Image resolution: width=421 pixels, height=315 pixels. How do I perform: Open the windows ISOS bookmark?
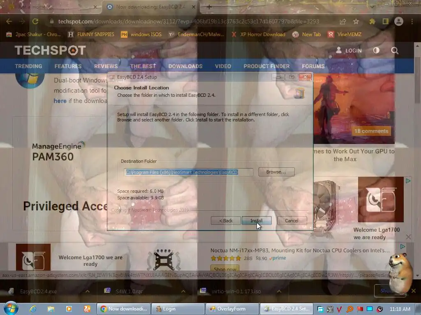pyautogui.click(x=141, y=34)
